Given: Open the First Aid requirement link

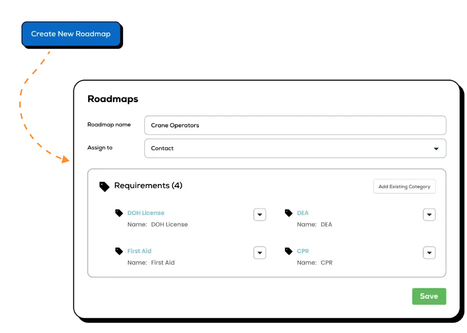Looking at the screenshot, I should [x=139, y=251].
